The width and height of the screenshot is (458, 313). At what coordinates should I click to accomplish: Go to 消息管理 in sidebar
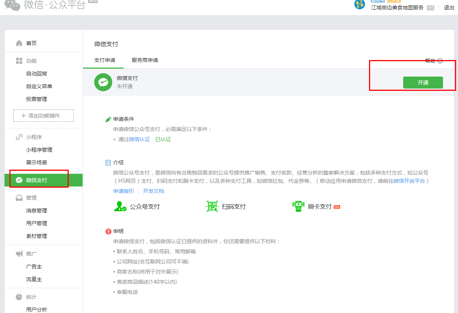[x=36, y=211]
